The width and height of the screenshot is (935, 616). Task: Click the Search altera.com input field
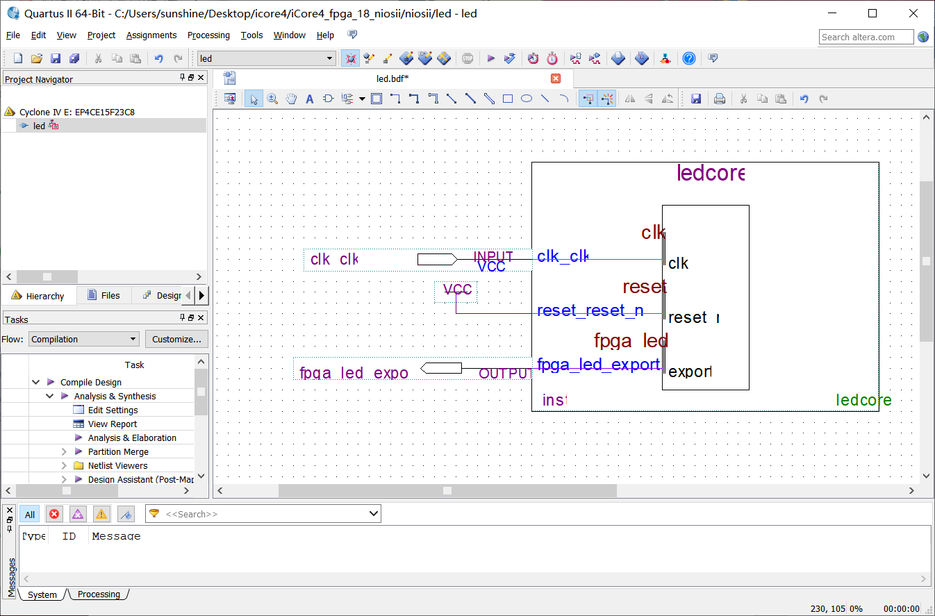(866, 37)
